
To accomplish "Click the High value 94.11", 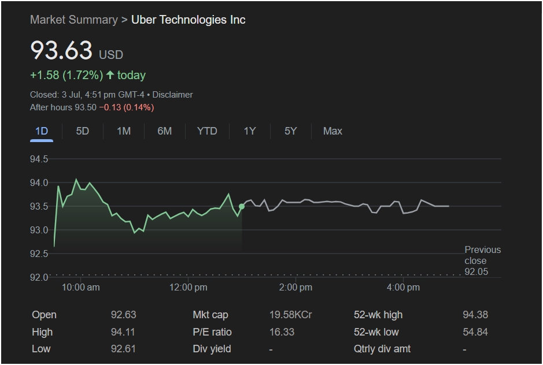I will pos(123,332).
